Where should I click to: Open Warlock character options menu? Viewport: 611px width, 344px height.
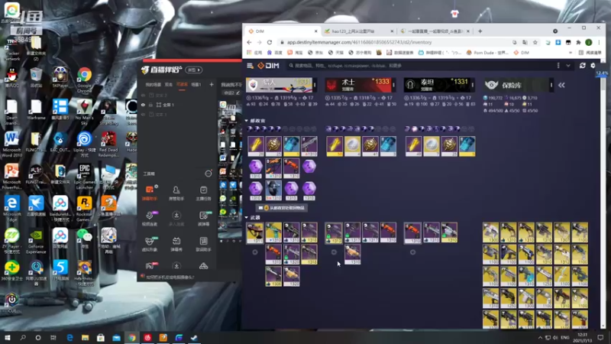pyautogui.click(x=393, y=85)
